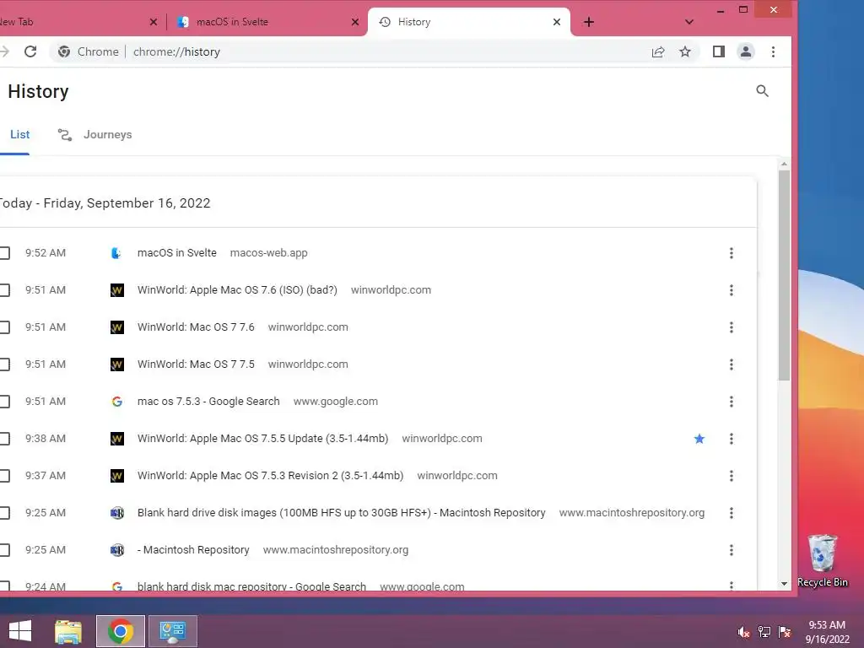This screenshot has height=648, width=864.
Task: Select the List view tab
Action: click(20, 134)
